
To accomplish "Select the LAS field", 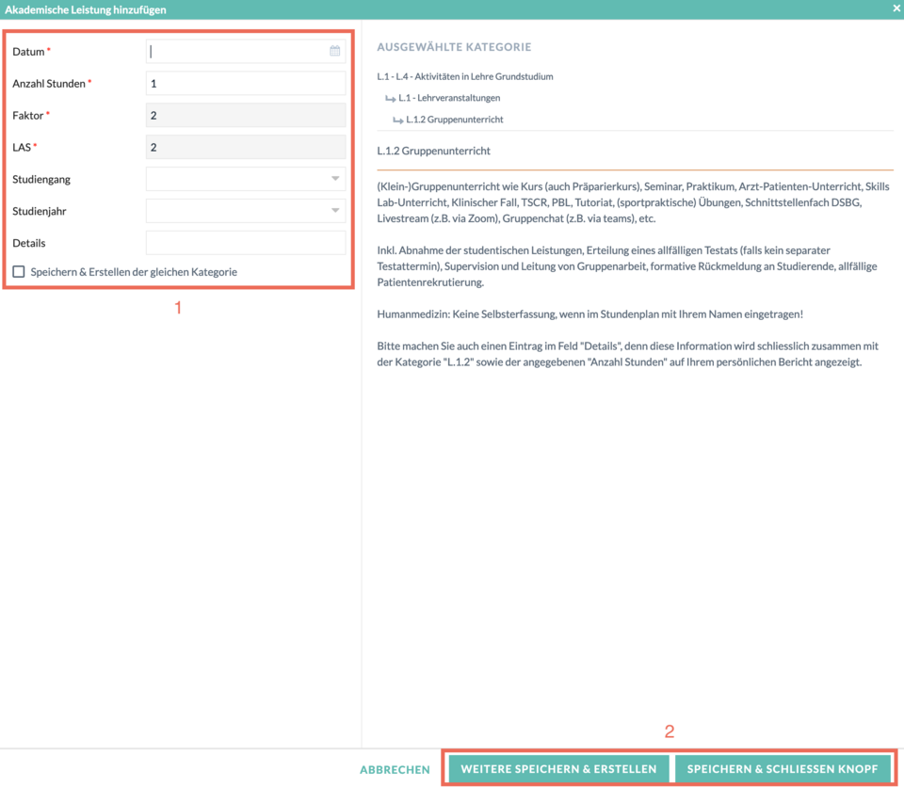I will coord(246,147).
